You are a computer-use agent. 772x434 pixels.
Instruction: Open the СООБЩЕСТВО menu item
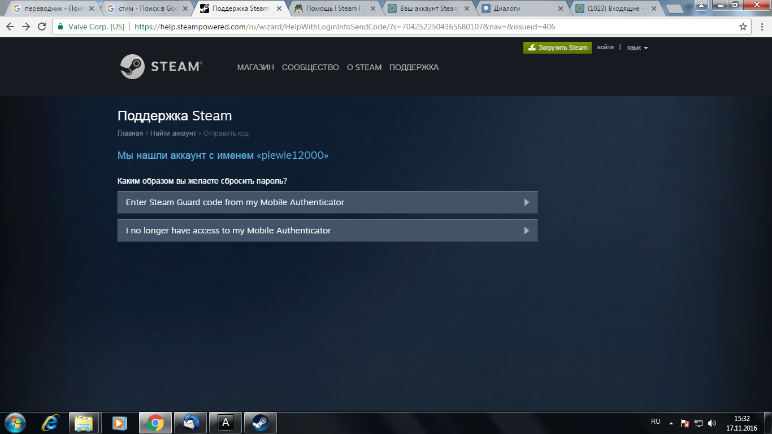pyautogui.click(x=310, y=67)
